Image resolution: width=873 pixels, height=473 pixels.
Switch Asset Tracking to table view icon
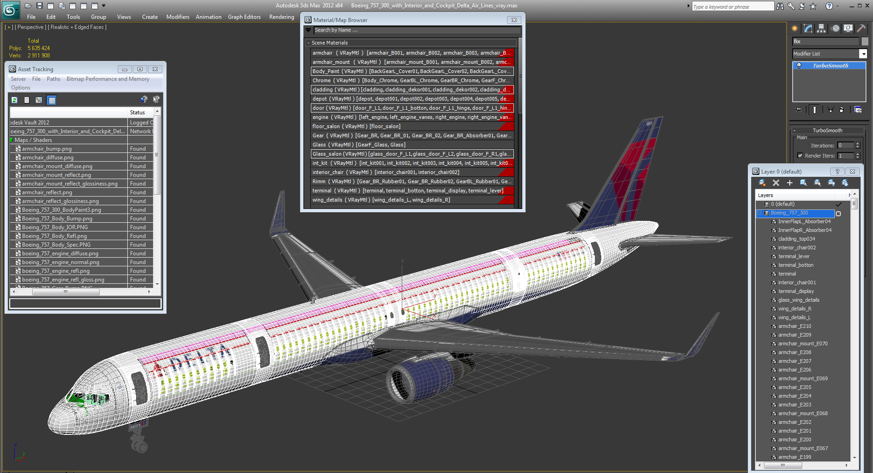tap(51, 100)
